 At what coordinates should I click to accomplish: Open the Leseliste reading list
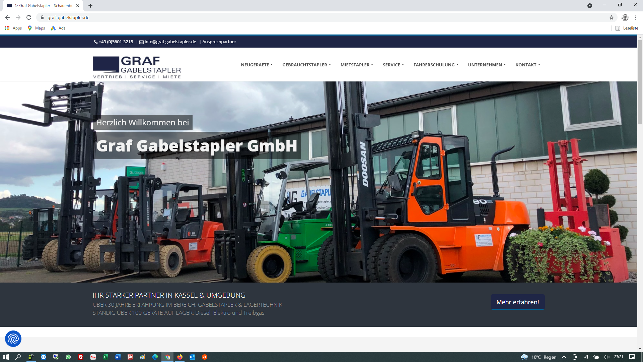(627, 28)
